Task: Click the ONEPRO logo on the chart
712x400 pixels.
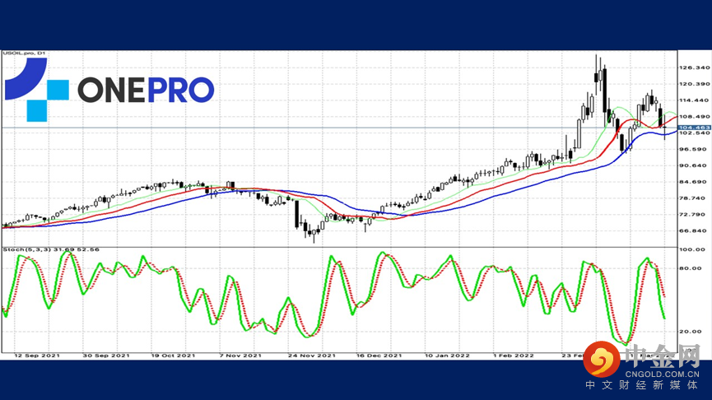Action: [109, 90]
